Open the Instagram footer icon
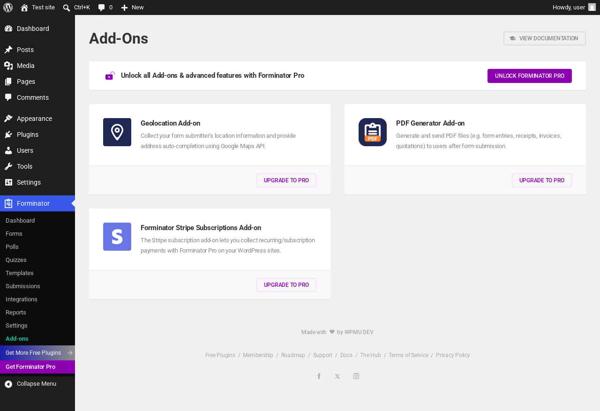Screen dimensions: 600x411 click(356, 376)
